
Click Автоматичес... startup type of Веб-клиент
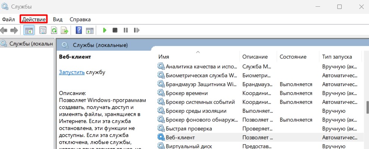340,137
